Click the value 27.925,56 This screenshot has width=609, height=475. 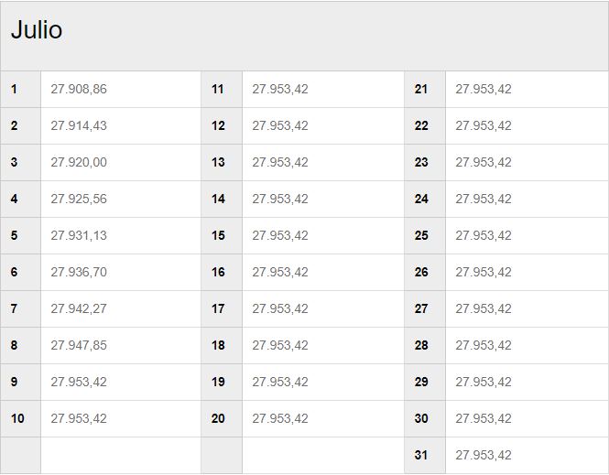tap(79, 200)
